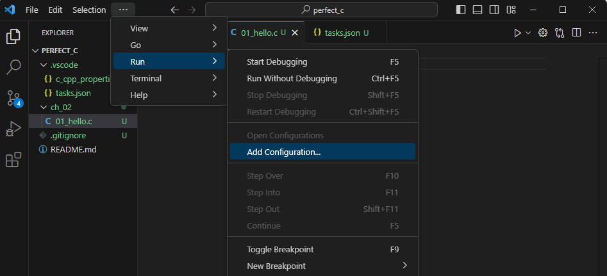Toggle the bottom panel layout icon

pos(478,10)
